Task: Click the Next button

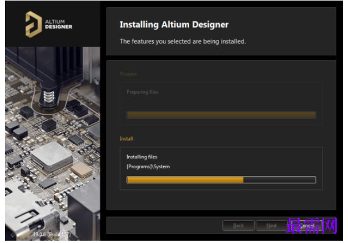Action: [271, 226]
